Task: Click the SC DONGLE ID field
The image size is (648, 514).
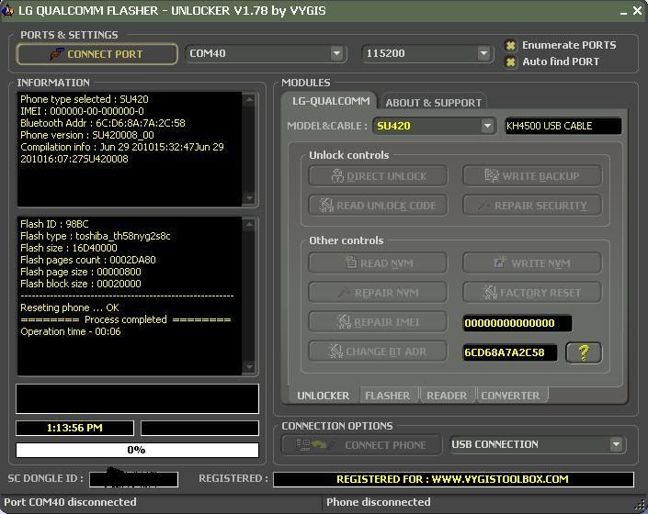Action: 134,479
